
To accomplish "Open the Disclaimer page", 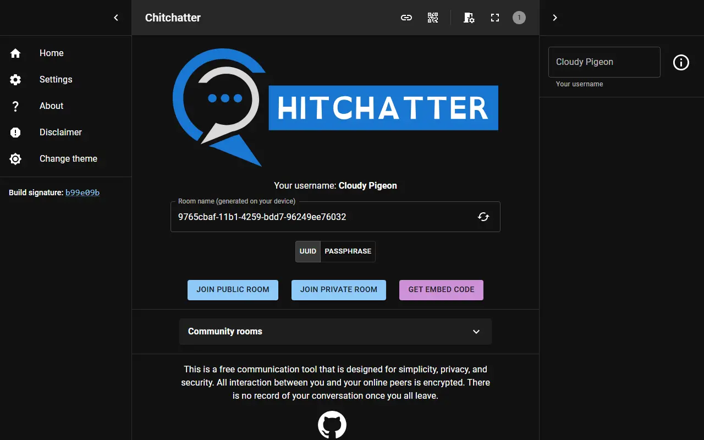I will click(65, 132).
